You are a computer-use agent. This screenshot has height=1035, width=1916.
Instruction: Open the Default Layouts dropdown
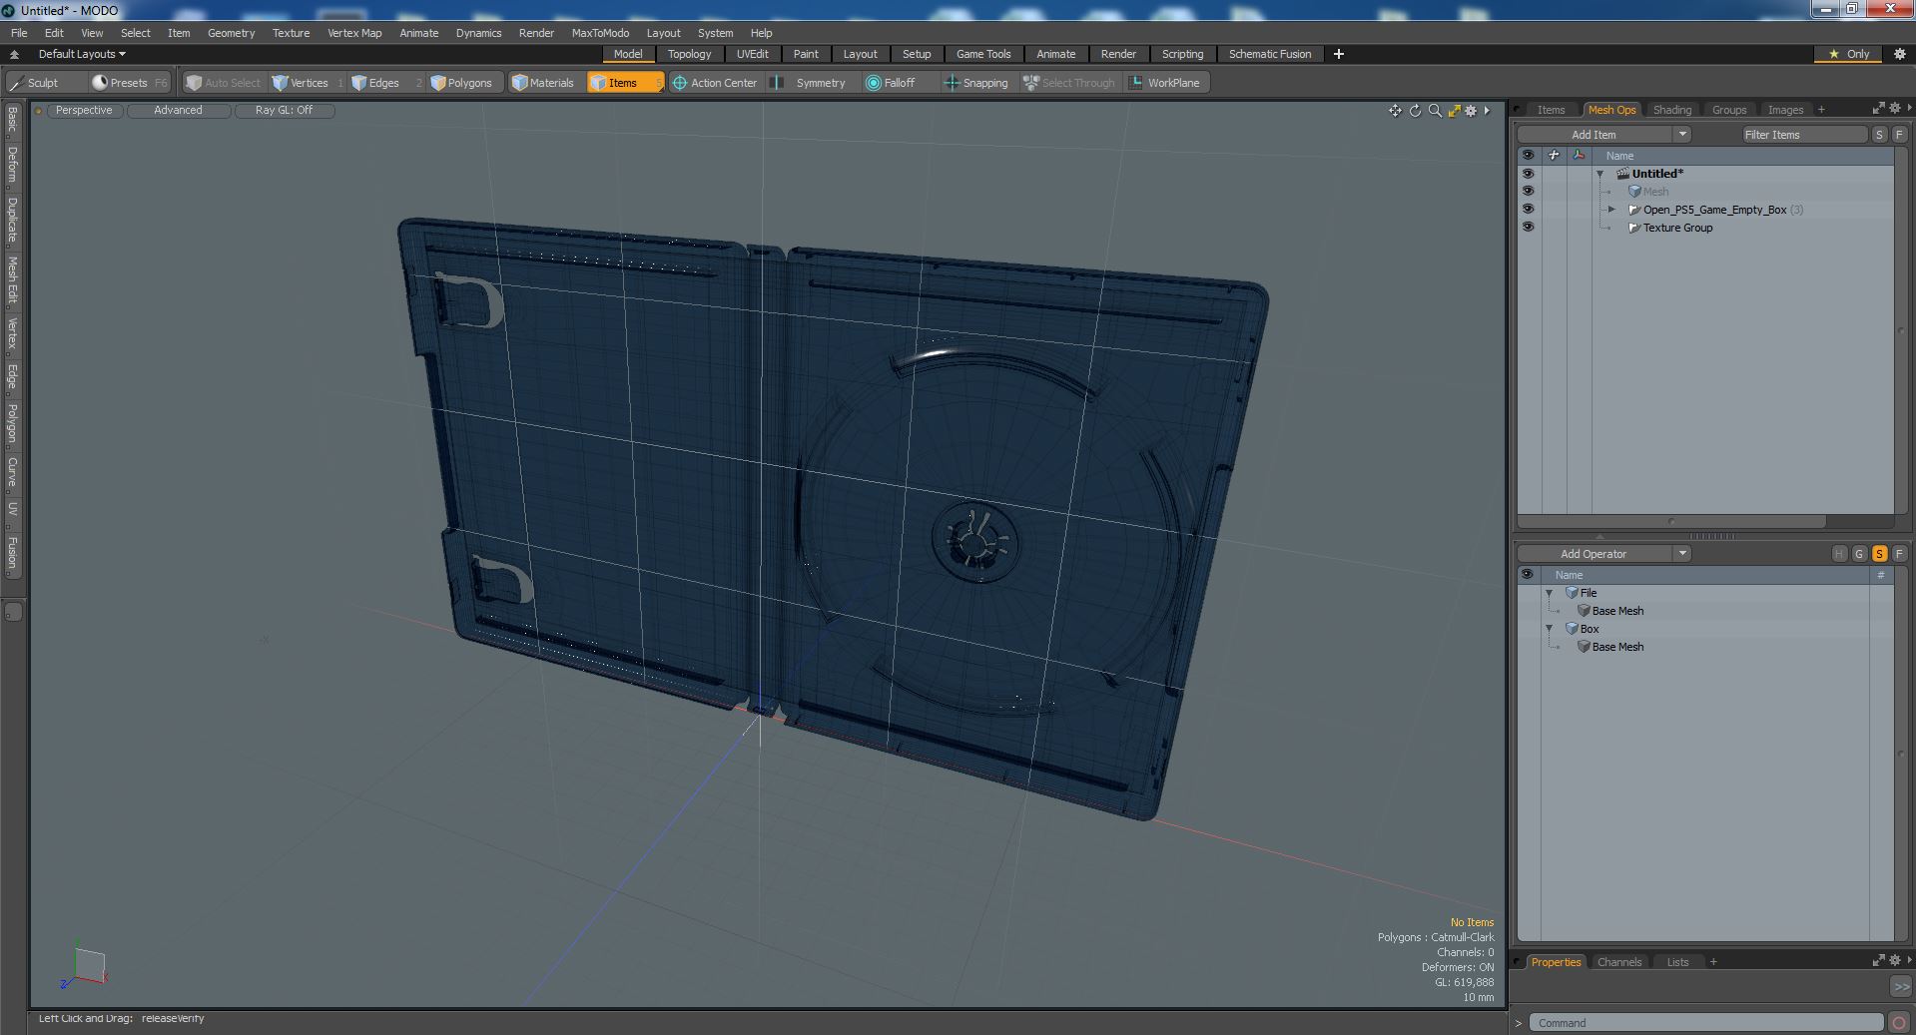point(82,54)
